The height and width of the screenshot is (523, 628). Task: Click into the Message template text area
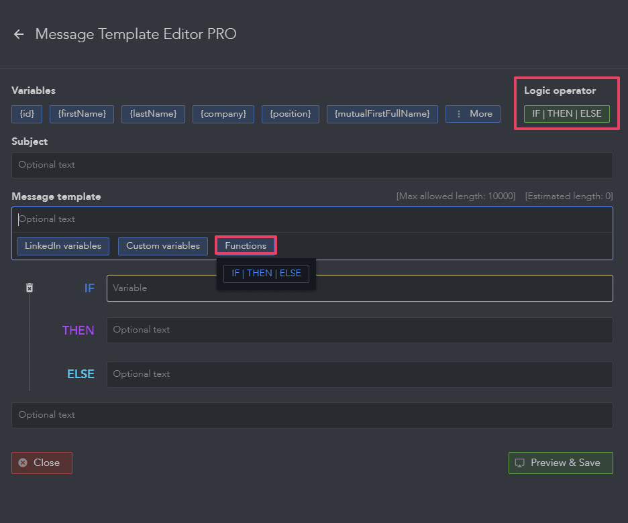[x=312, y=219]
